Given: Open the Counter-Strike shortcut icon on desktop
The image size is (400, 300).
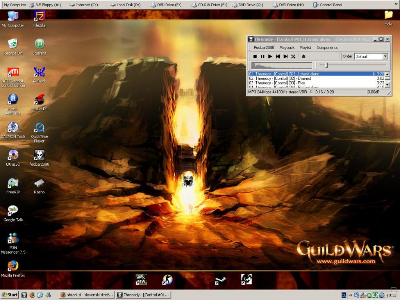Looking at the screenshot, I should [x=168, y=279].
